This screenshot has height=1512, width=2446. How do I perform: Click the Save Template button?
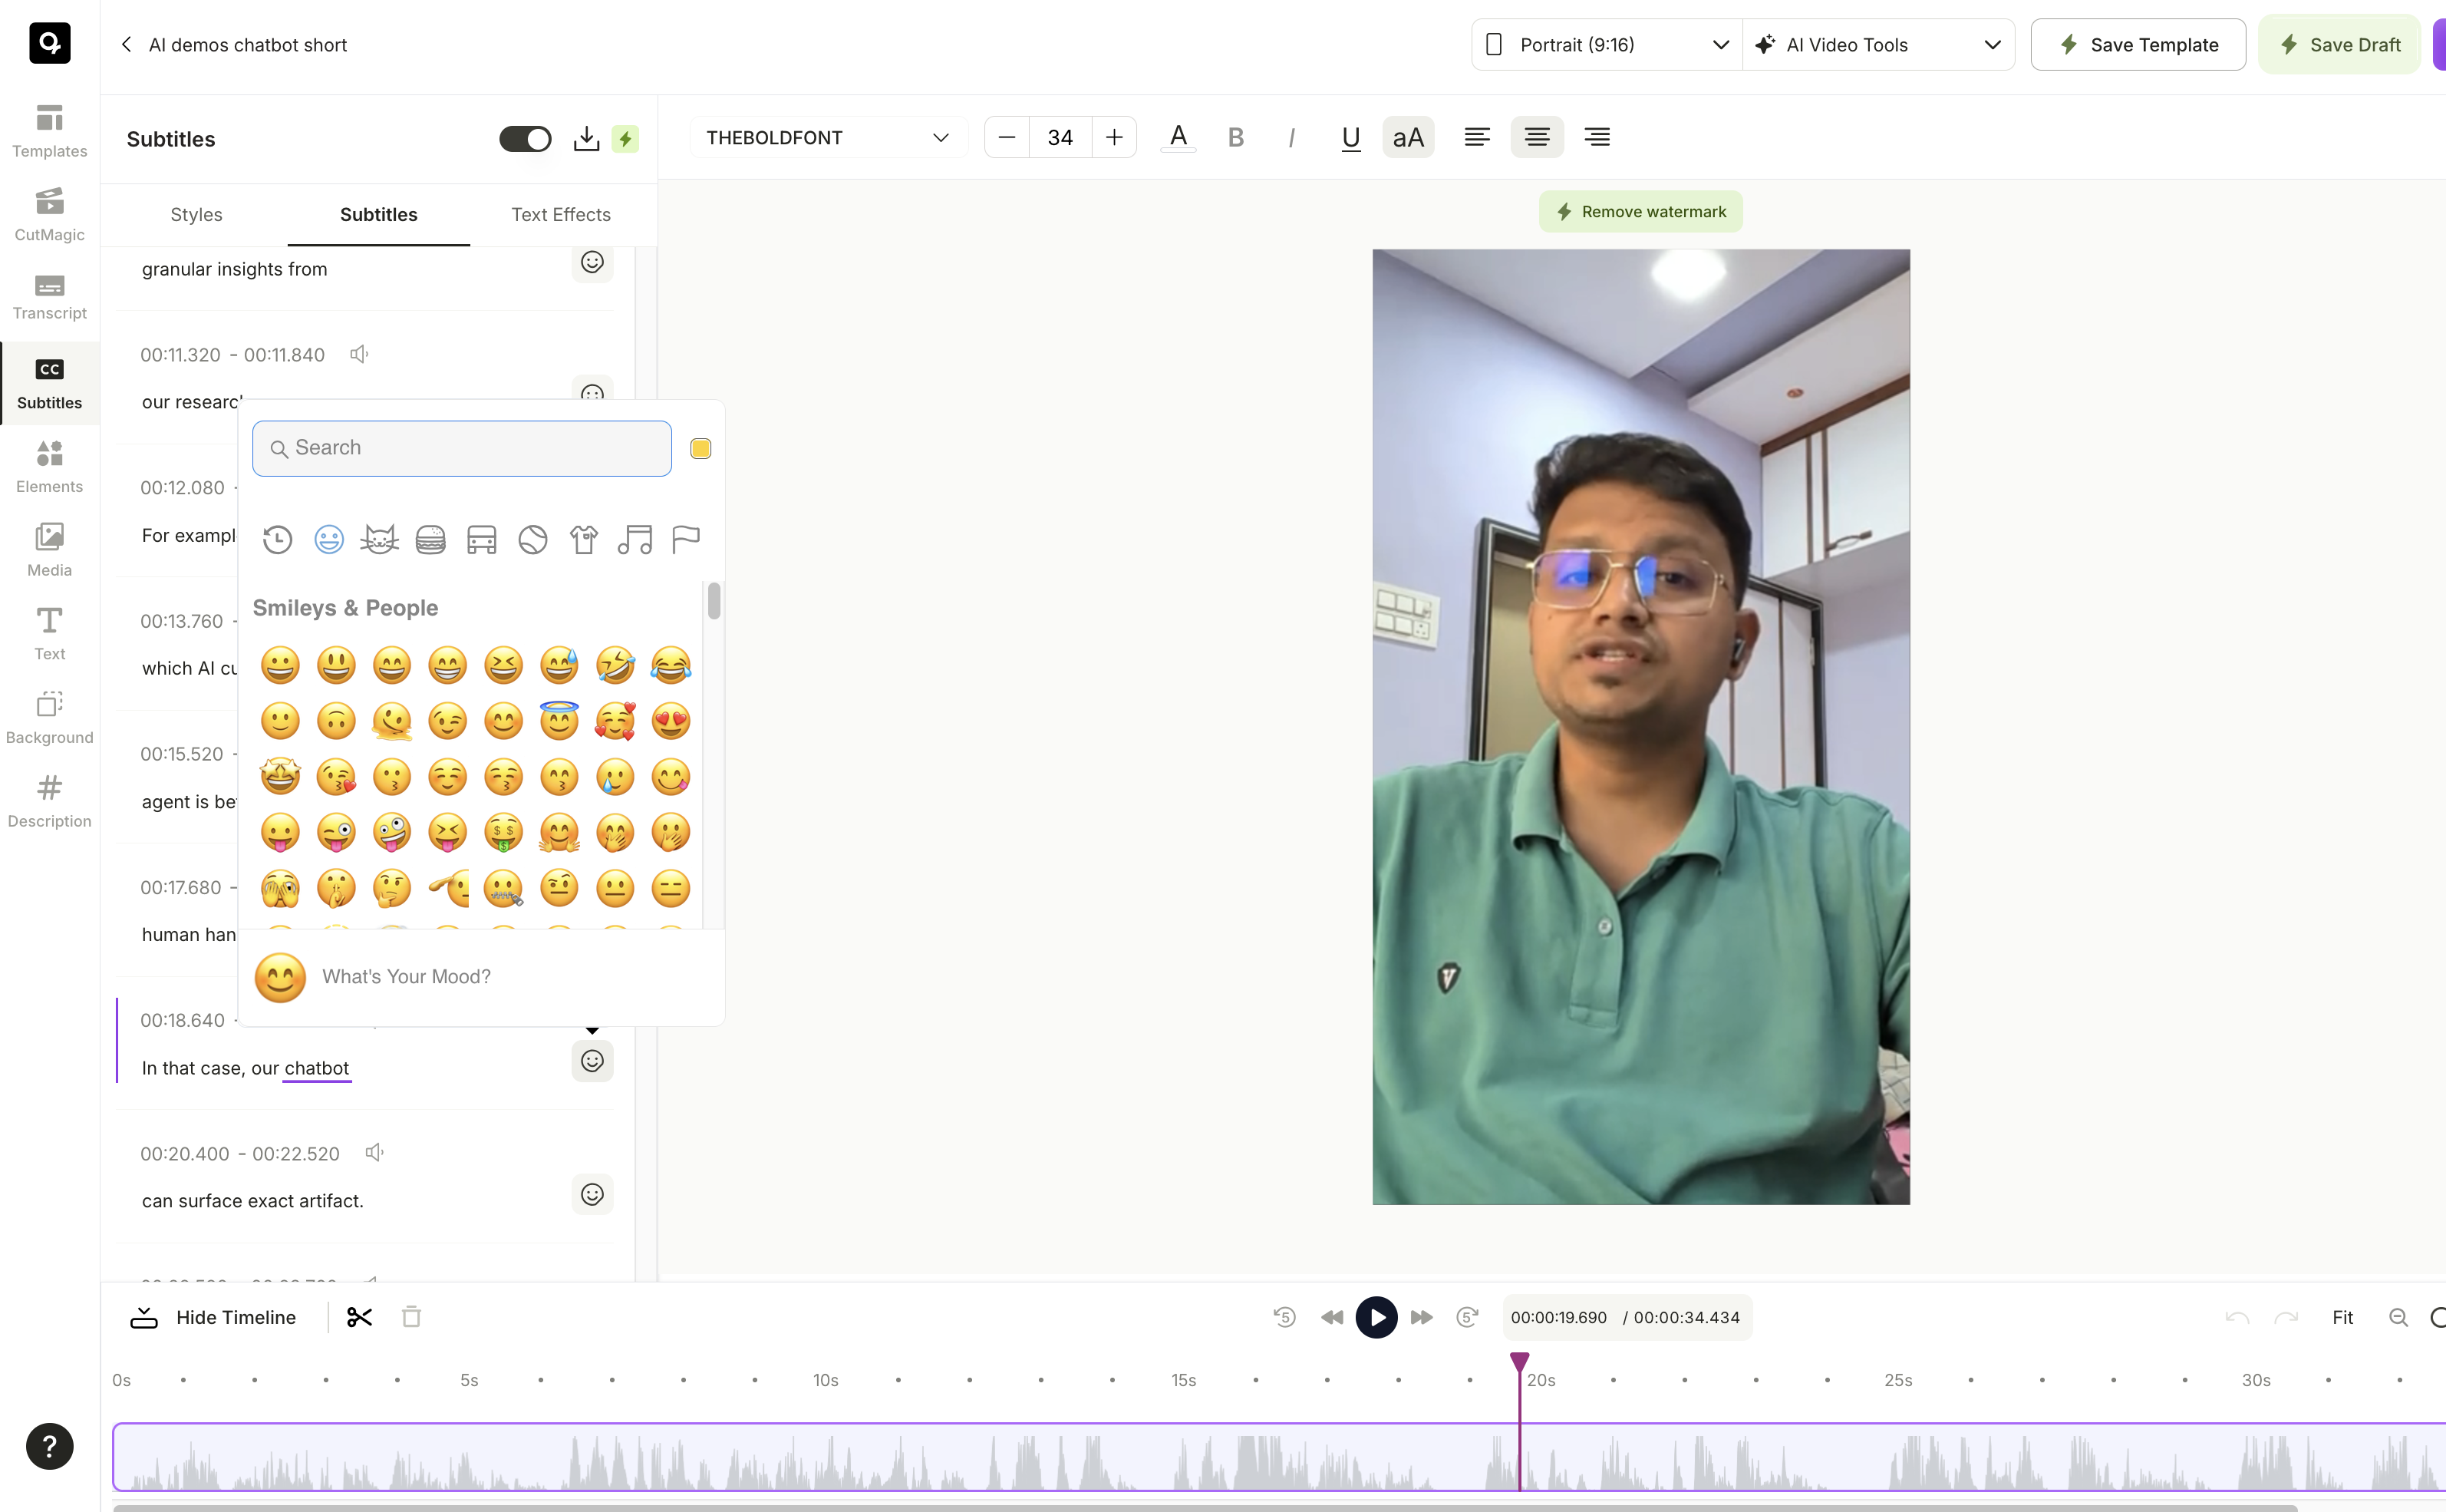[2138, 44]
